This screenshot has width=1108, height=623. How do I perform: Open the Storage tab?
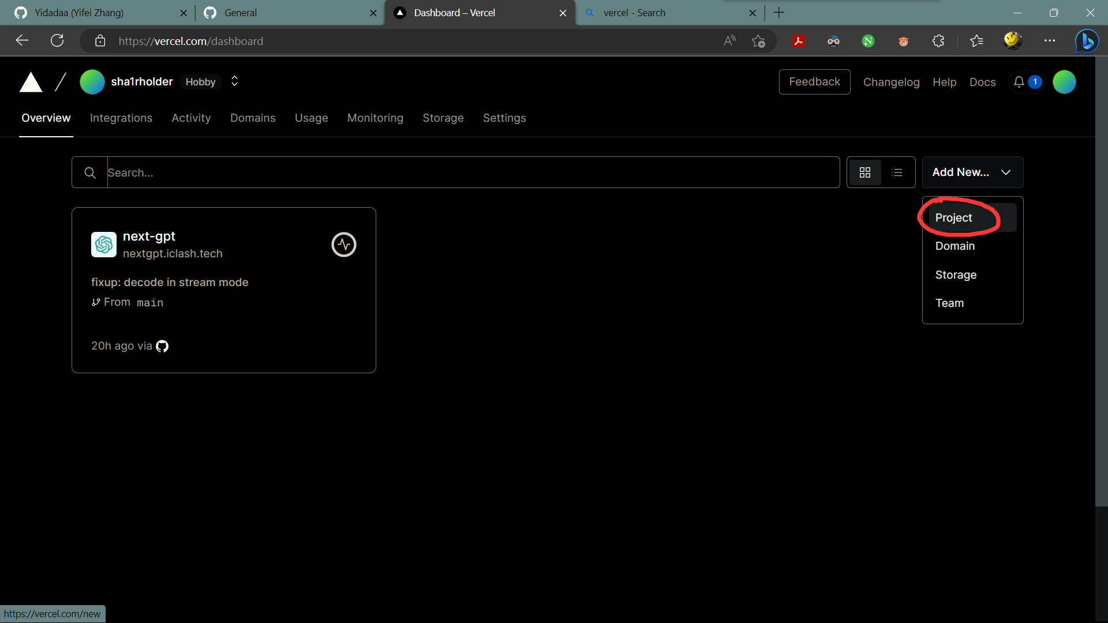click(443, 118)
